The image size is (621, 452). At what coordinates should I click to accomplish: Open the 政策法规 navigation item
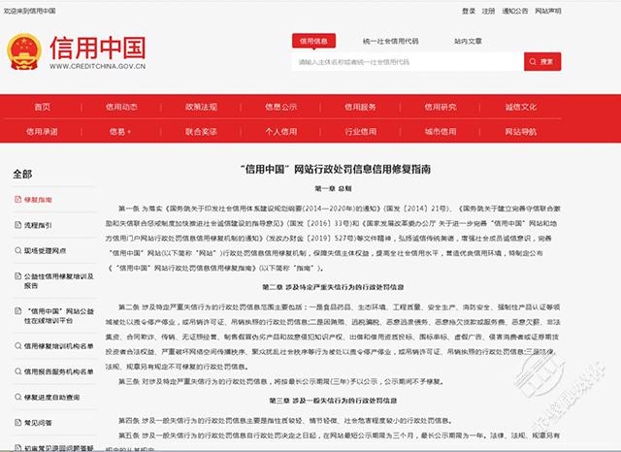201,107
